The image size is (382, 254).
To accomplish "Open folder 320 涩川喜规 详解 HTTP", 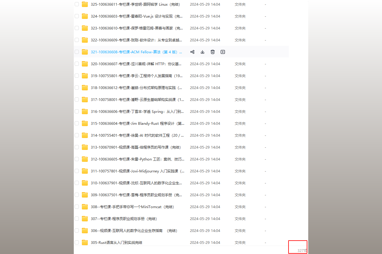I will pyautogui.click(x=136, y=64).
